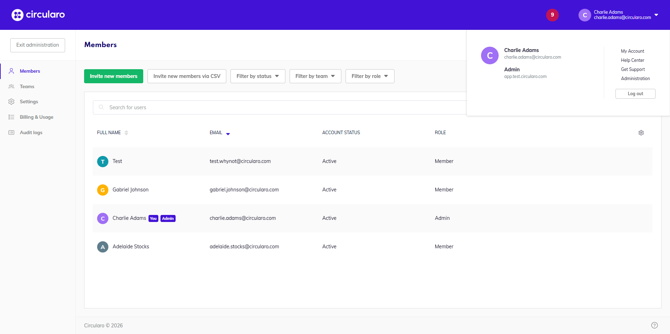Select My Account from the profile menu

click(x=632, y=51)
